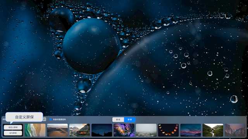The height and width of the screenshot is (139, 248).
Task: Open the idle time dropdown behind tooltip
Action: point(45,119)
